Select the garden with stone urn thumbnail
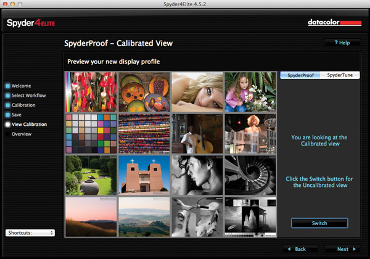 tap(91, 175)
